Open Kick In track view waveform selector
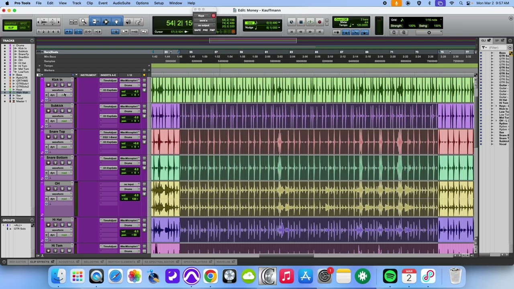 pos(59,90)
